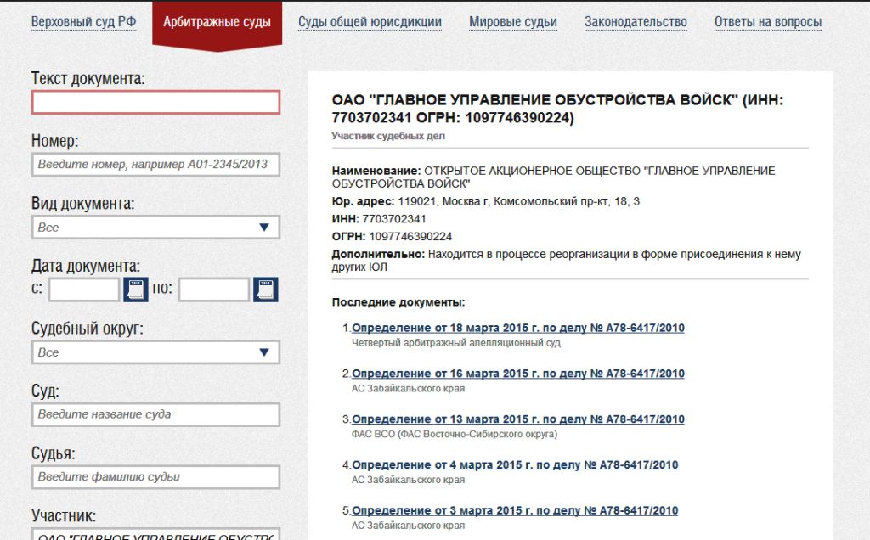Open Суды общей юрисдикции tab
Viewport: 870px width, 540px height.
coord(370,22)
